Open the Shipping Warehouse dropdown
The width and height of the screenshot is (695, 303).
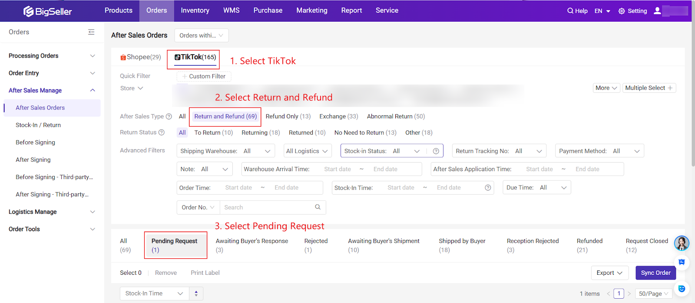point(225,151)
